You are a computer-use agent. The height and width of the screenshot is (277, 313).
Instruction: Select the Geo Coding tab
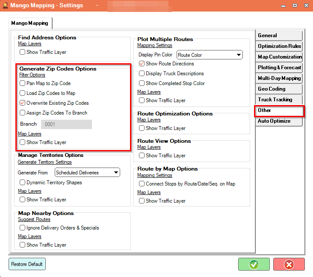point(279,89)
